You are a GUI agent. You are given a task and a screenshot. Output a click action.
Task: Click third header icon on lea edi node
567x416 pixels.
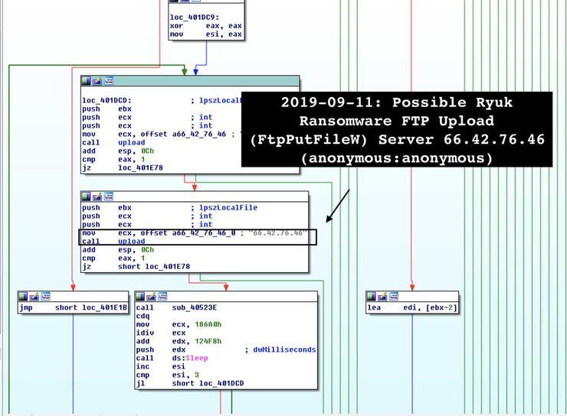coord(393,296)
